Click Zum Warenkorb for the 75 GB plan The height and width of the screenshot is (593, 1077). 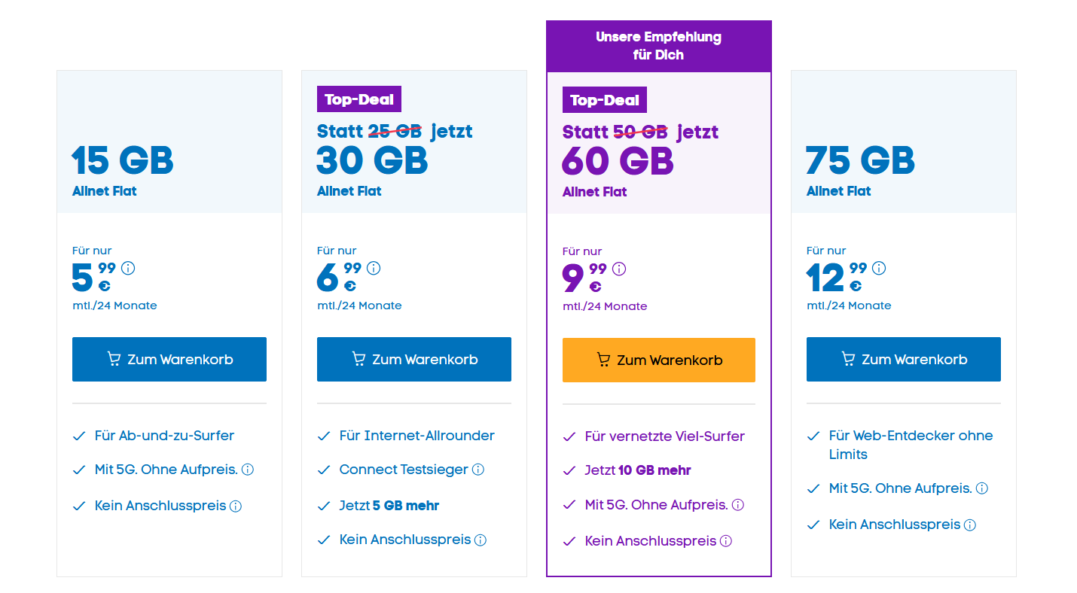[x=903, y=359]
